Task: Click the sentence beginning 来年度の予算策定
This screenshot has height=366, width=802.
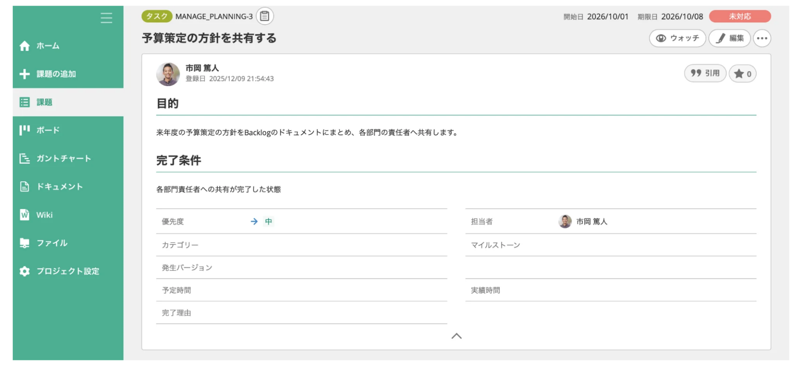Action: (308, 133)
